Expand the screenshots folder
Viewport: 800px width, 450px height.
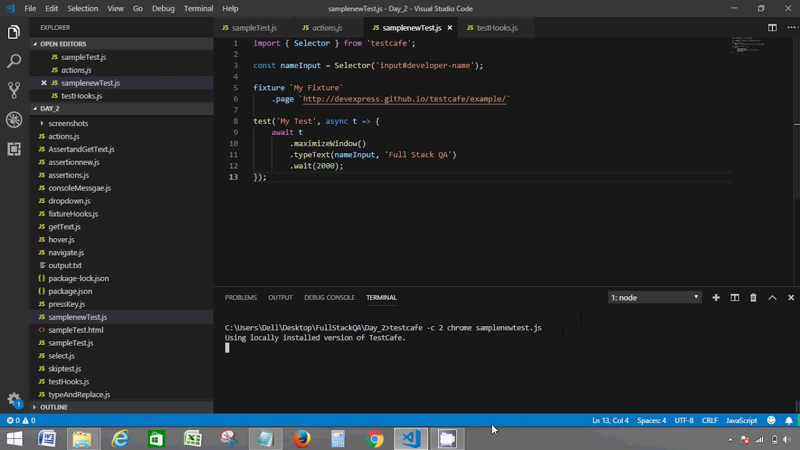coord(68,123)
